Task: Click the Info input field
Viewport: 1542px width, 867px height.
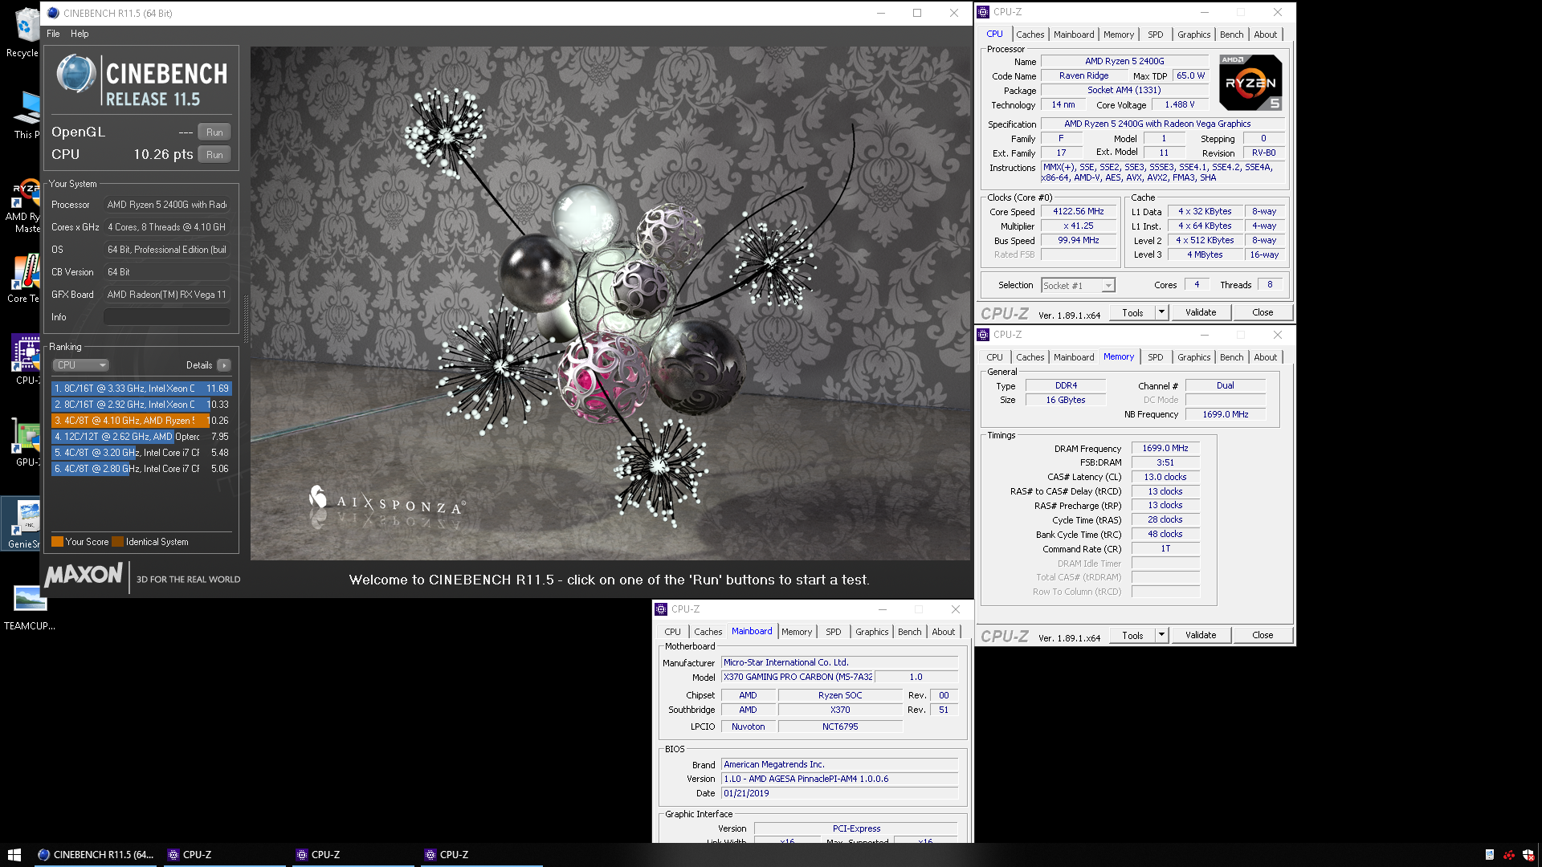Action: [167, 317]
